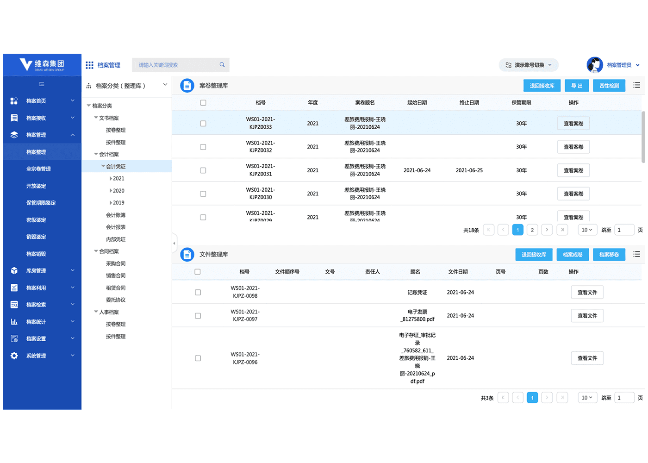Click the 四性检测 button

click(x=609, y=86)
